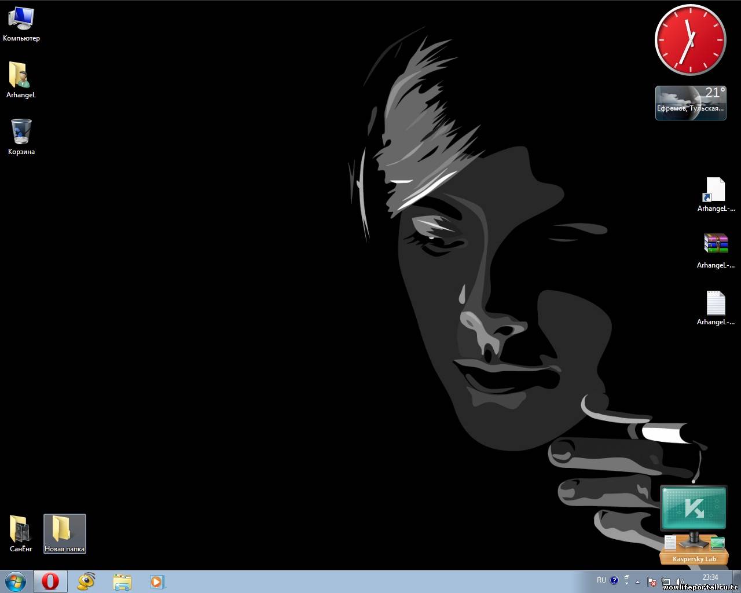Open the Action Center flag icon

tap(652, 581)
